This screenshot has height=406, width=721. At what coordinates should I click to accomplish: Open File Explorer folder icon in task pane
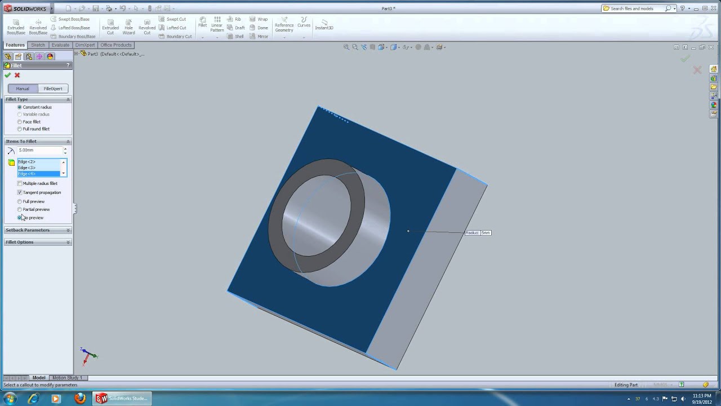click(714, 87)
